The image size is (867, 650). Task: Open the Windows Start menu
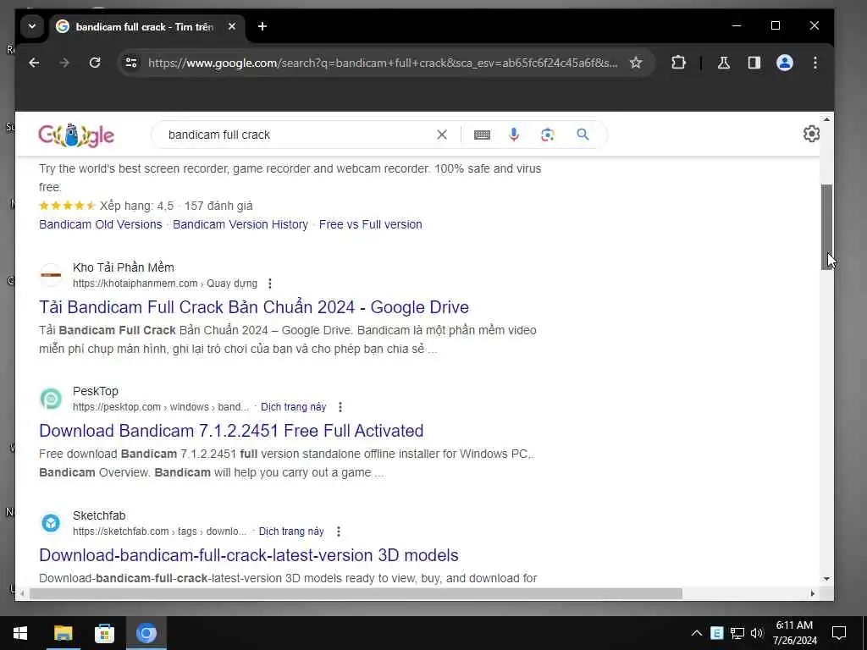point(20,633)
